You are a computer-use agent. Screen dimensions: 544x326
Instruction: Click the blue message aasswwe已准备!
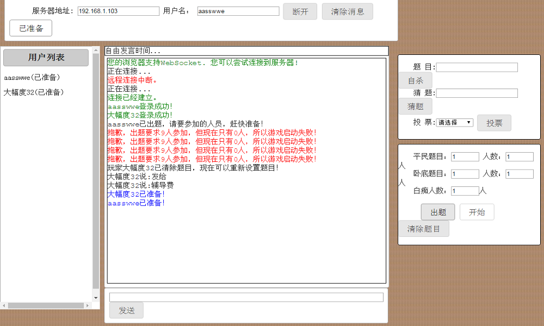tap(136, 203)
